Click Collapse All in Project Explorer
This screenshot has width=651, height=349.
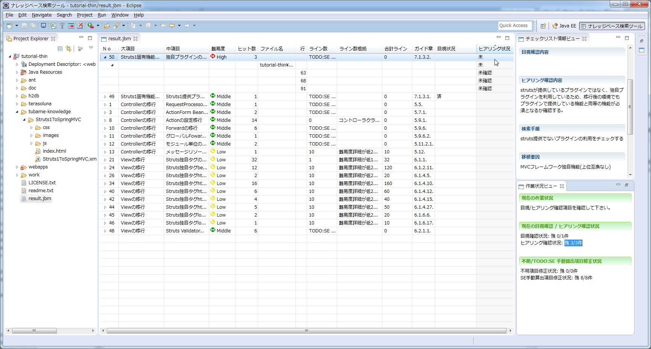tap(60, 49)
